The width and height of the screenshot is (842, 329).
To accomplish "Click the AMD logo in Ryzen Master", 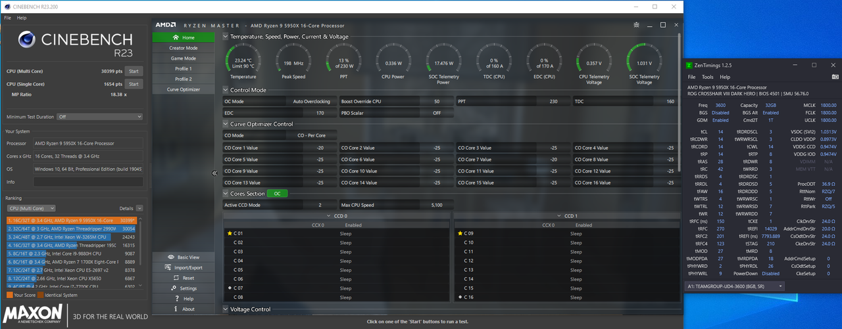I will pos(165,24).
